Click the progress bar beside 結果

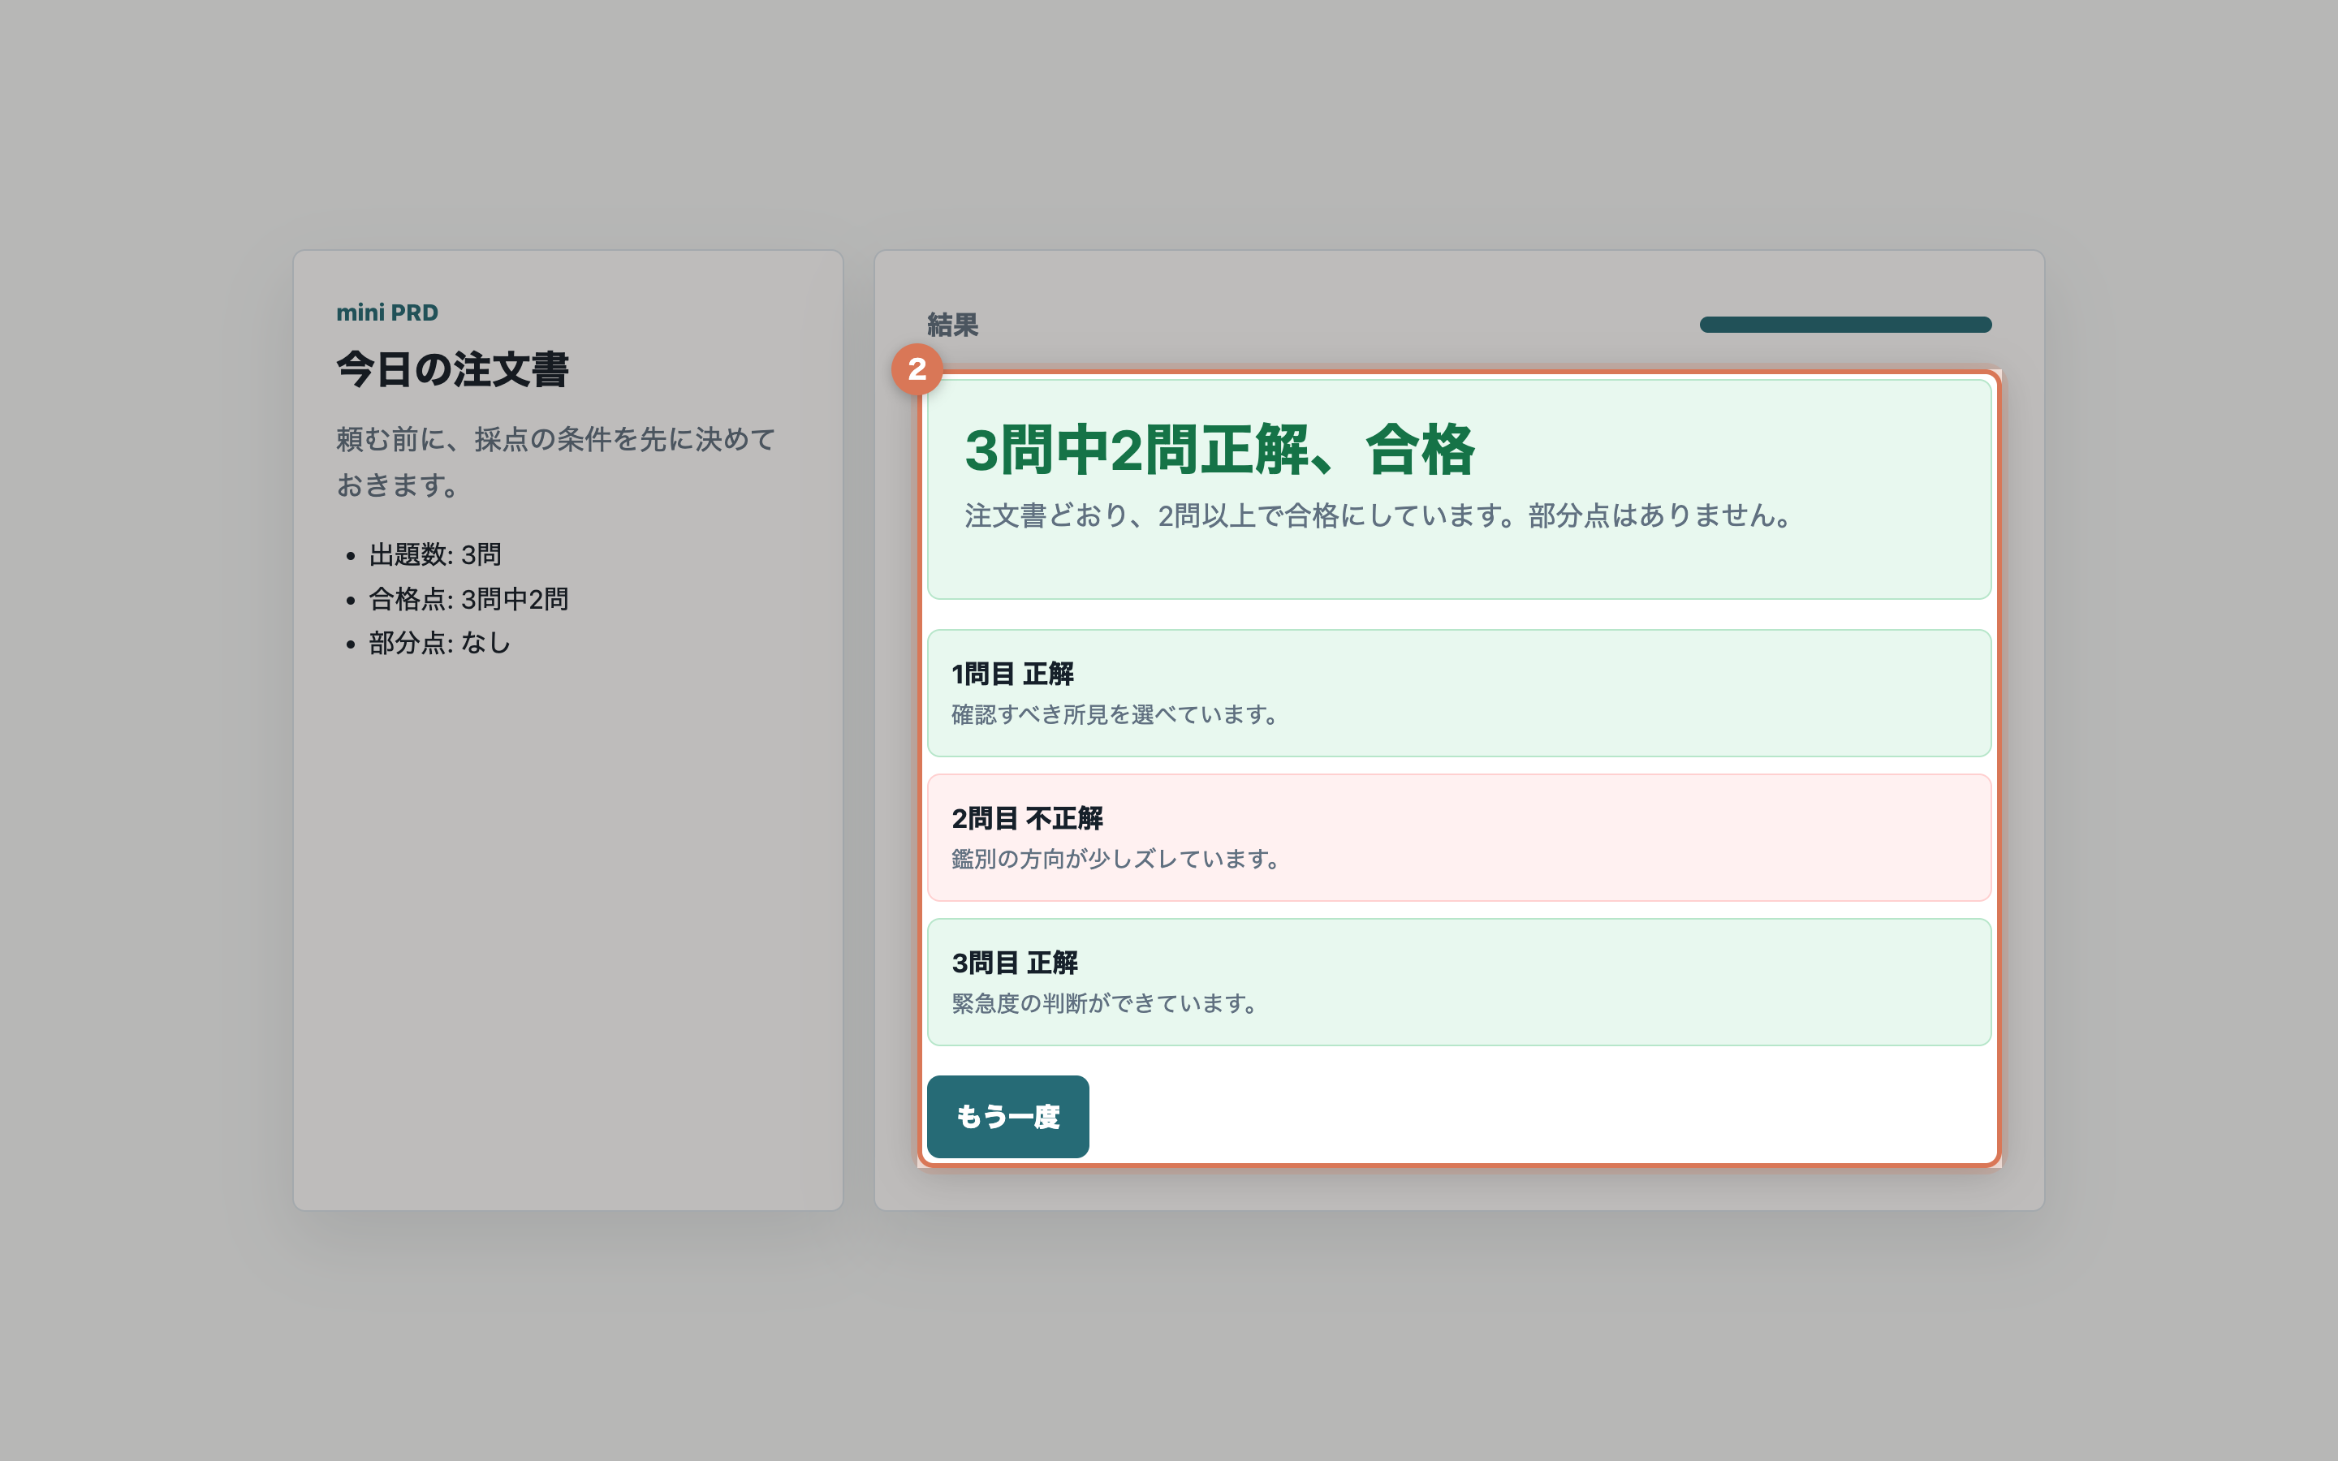(1845, 325)
